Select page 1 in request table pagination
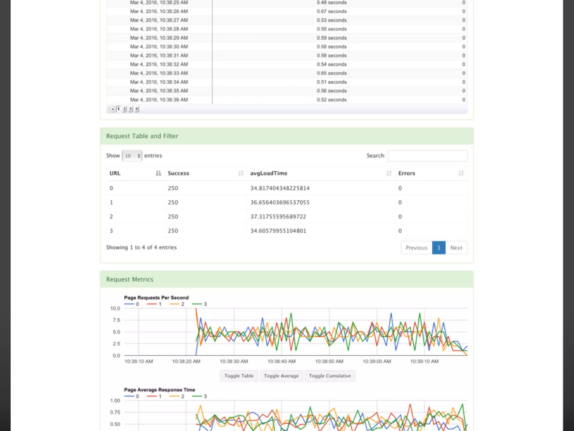Screen dimensions: 574x431 pyautogui.click(x=439, y=248)
